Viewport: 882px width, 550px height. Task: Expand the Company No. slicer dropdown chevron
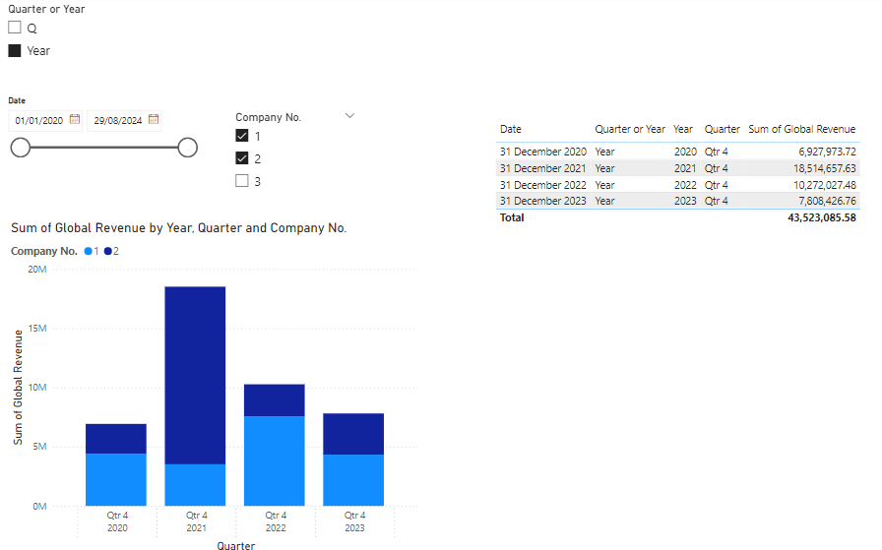(x=349, y=116)
